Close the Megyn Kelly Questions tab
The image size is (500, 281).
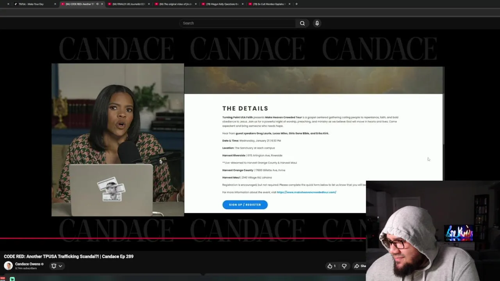(x=243, y=4)
